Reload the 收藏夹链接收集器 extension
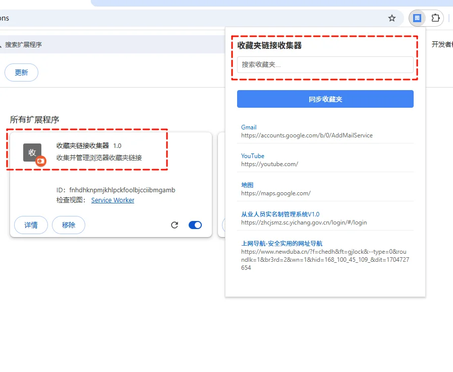Viewport: 453px width, 372px height. click(x=175, y=225)
